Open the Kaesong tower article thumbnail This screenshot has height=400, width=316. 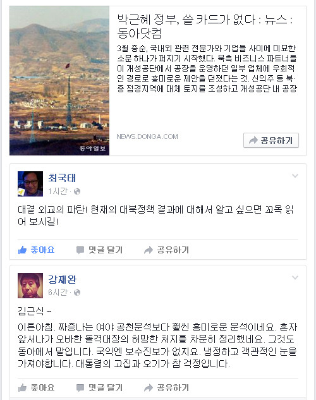click(x=59, y=81)
